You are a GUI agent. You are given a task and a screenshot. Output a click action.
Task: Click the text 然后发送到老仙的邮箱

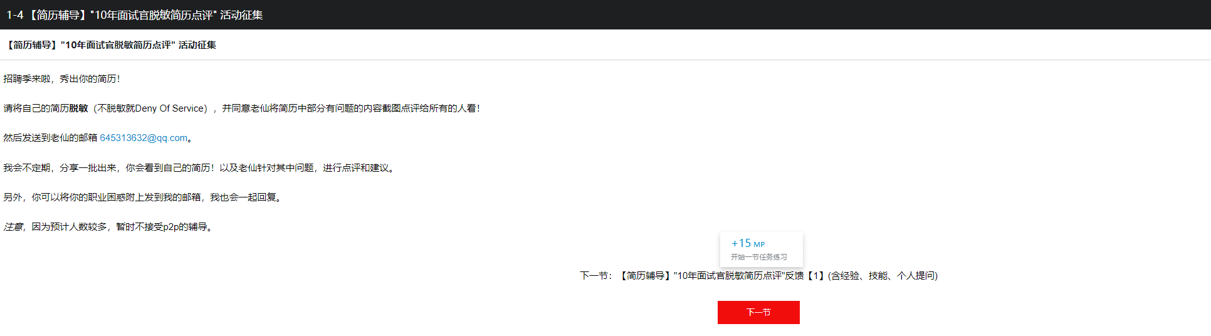[50, 138]
